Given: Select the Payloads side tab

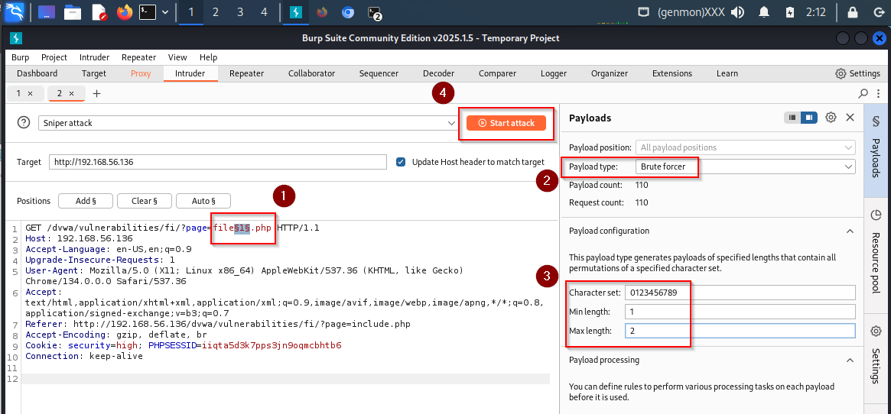Looking at the screenshot, I should tap(876, 150).
